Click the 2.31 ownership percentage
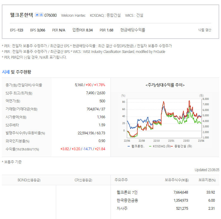Viewport: 221px width, 219px height. [x=211, y=209]
